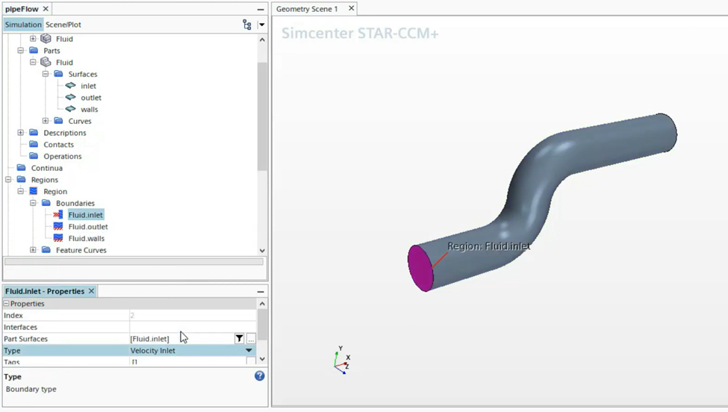Minimize the Properties panel

pyautogui.click(x=261, y=291)
